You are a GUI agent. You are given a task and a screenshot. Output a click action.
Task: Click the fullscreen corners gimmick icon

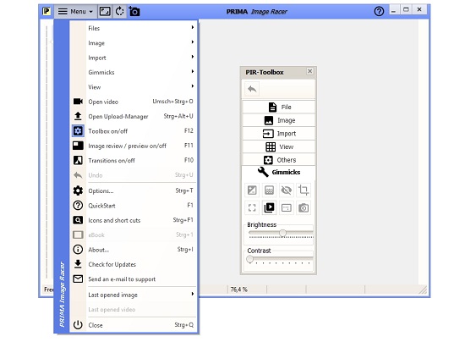click(252, 207)
